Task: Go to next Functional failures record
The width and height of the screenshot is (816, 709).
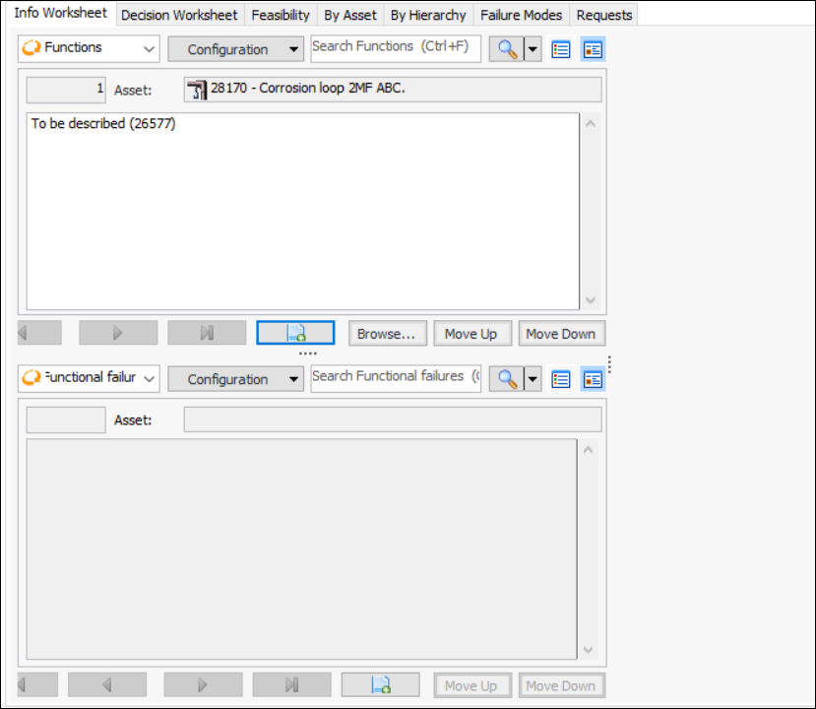Action: (203, 685)
